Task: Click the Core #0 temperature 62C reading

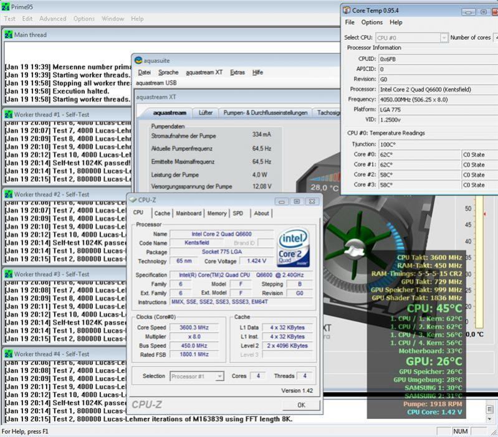Action: (419, 155)
